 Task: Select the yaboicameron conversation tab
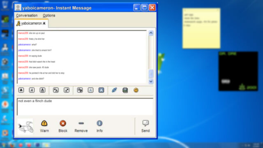[x=31, y=23]
